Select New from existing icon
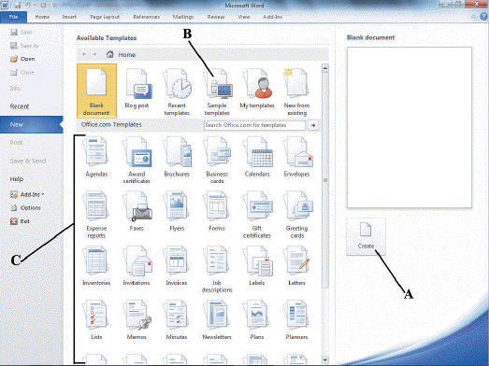This screenshot has height=366, width=489. coord(296,91)
